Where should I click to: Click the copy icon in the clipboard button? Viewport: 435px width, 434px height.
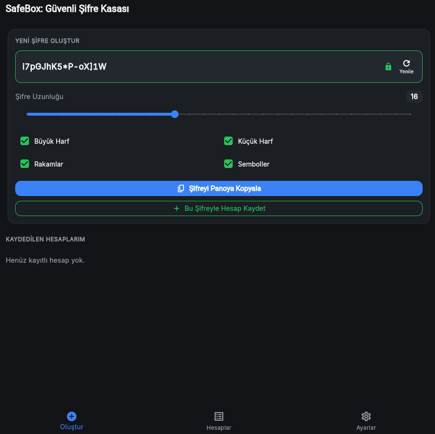tap(181, 188)
